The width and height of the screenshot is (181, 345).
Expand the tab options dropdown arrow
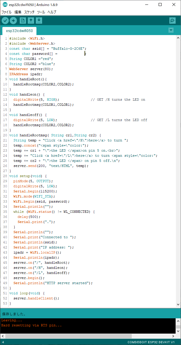click(171, 30)
